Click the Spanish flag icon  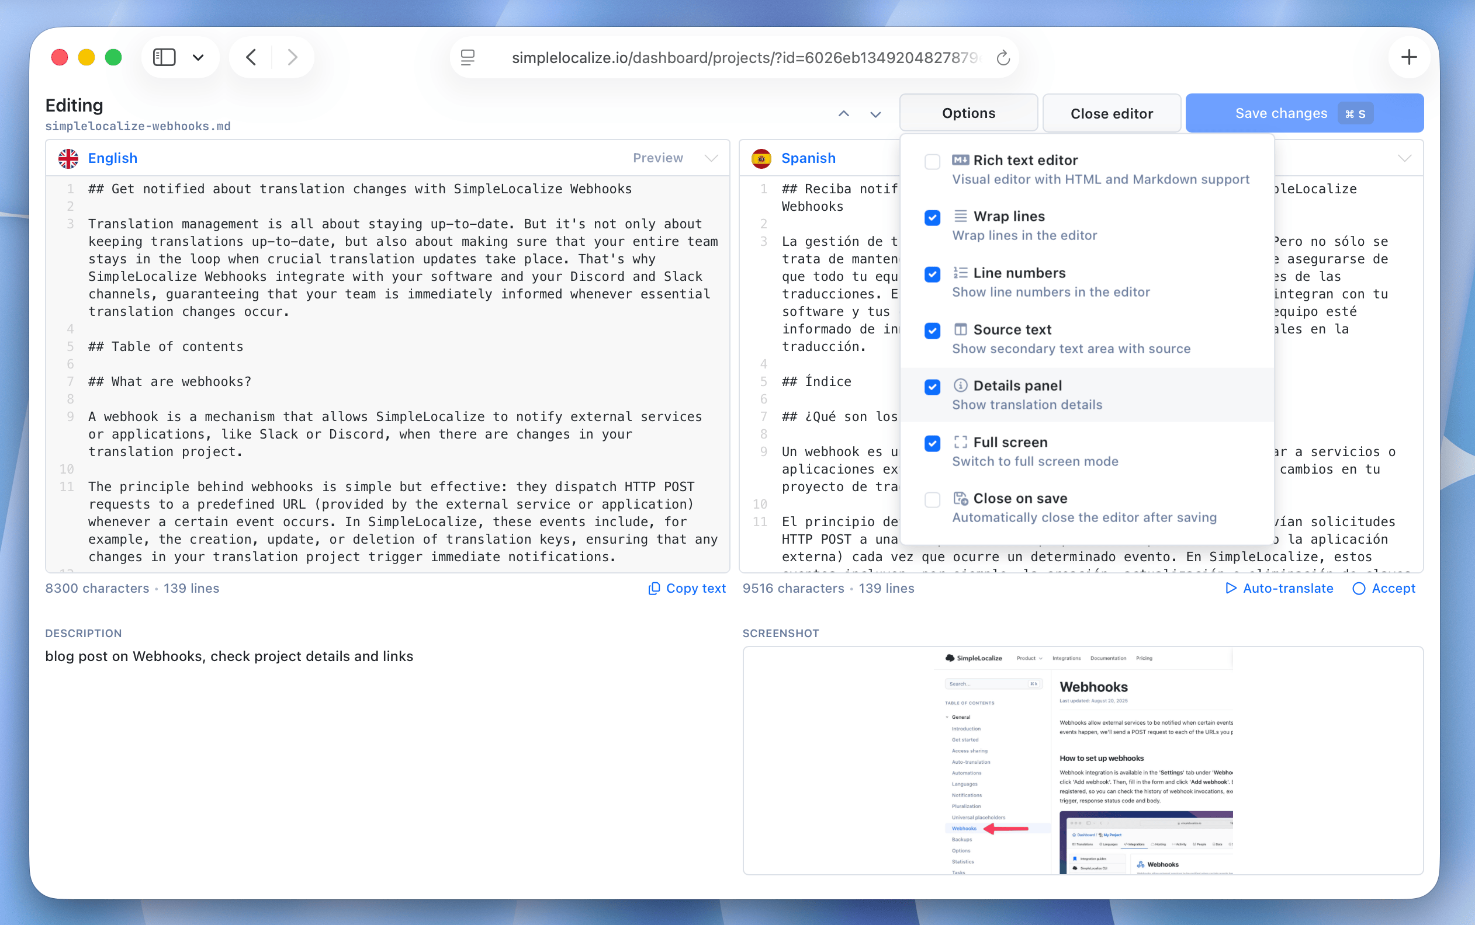762,158
